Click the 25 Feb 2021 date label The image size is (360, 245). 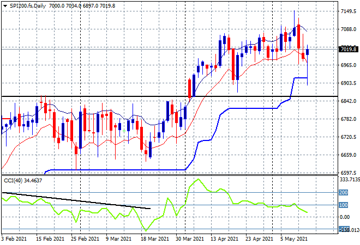(x=85, y=239)
